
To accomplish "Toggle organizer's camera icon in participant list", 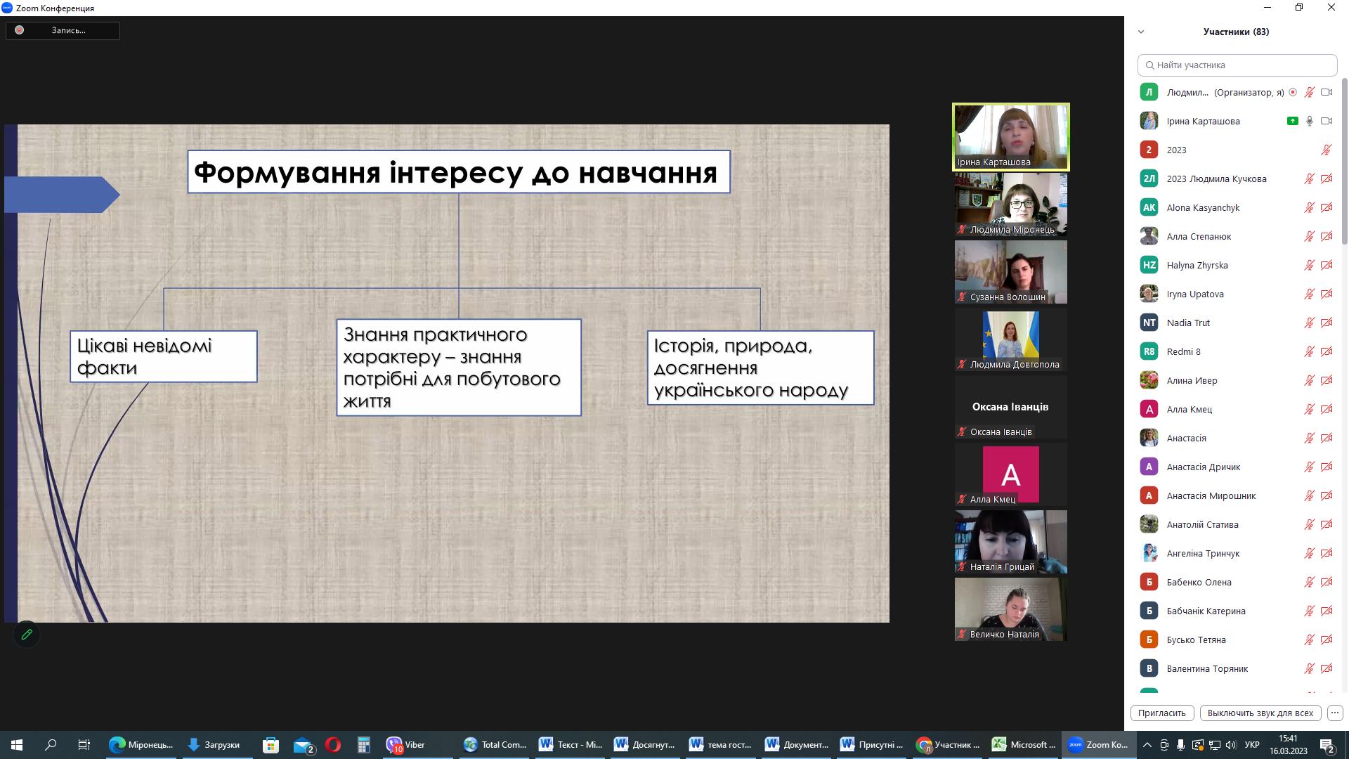I will [1327, 92].
